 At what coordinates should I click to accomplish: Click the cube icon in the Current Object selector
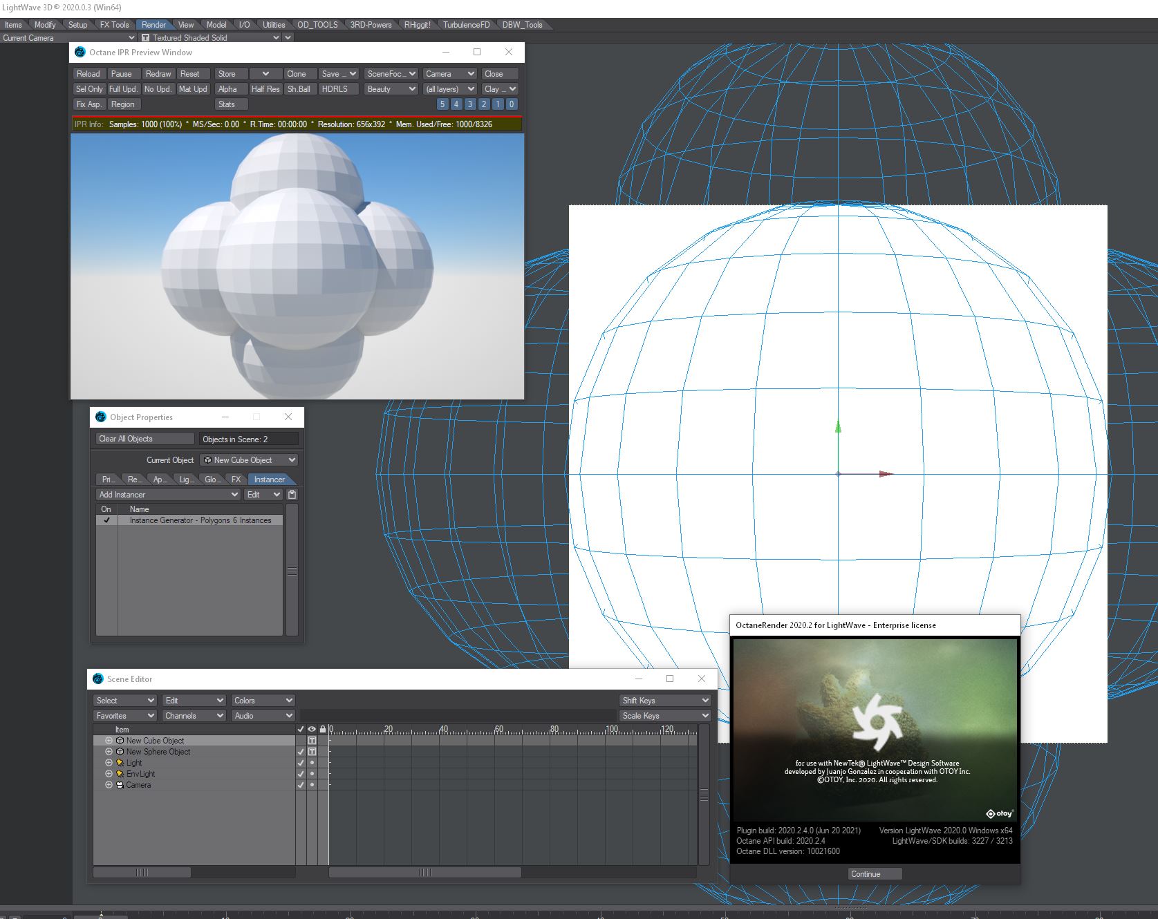coord(207,460)
